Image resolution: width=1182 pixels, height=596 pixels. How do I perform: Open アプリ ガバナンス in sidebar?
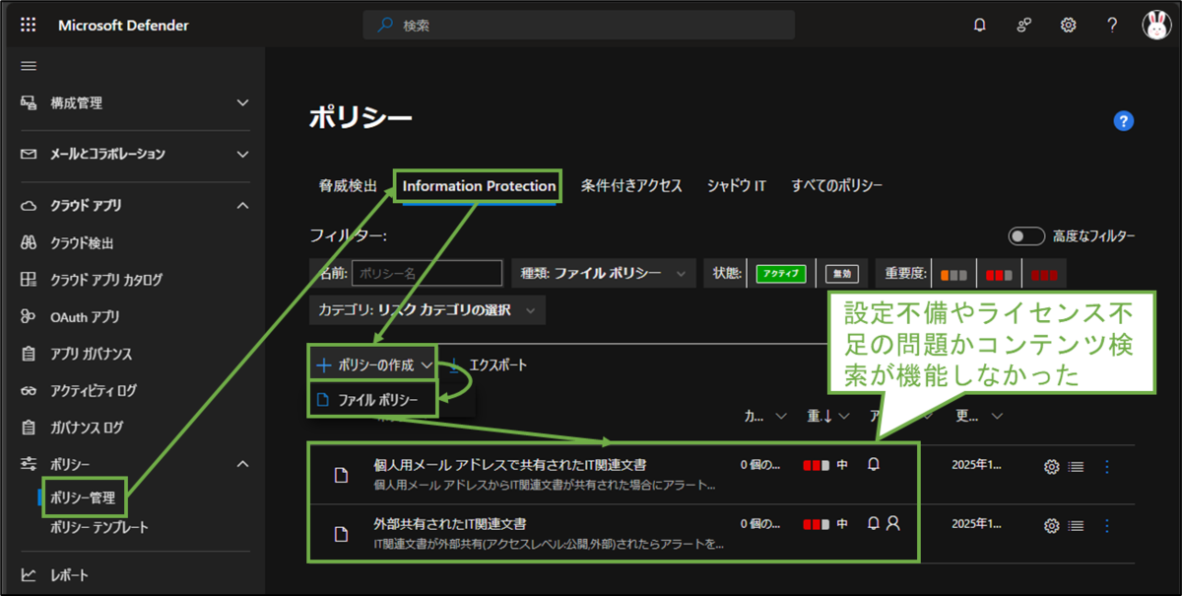[91, 354]
